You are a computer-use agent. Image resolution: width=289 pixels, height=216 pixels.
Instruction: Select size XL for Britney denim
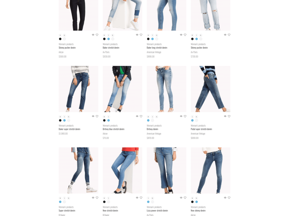157,117
